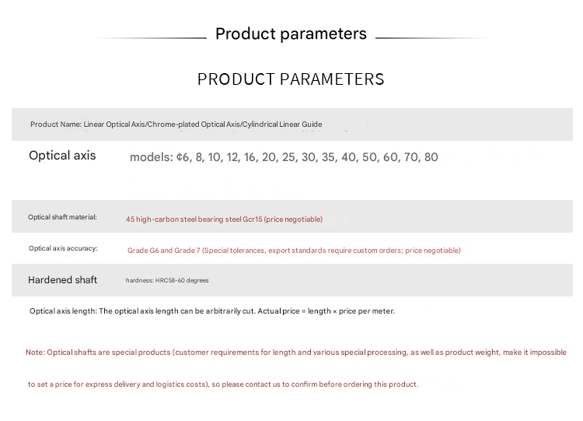The image size is (583, 421).
Task: Click the "Optical axis accuracy:" label
Action: point(63,248)
